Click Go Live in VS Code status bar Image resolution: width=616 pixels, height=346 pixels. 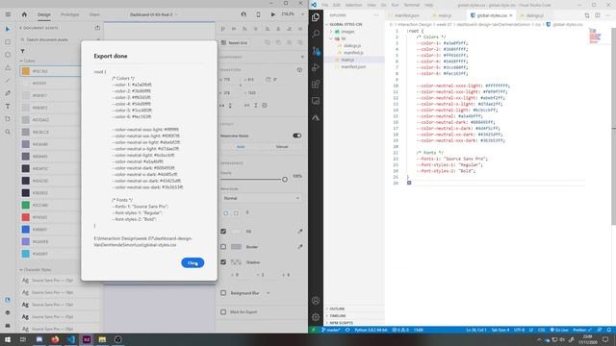pos(559,330)
